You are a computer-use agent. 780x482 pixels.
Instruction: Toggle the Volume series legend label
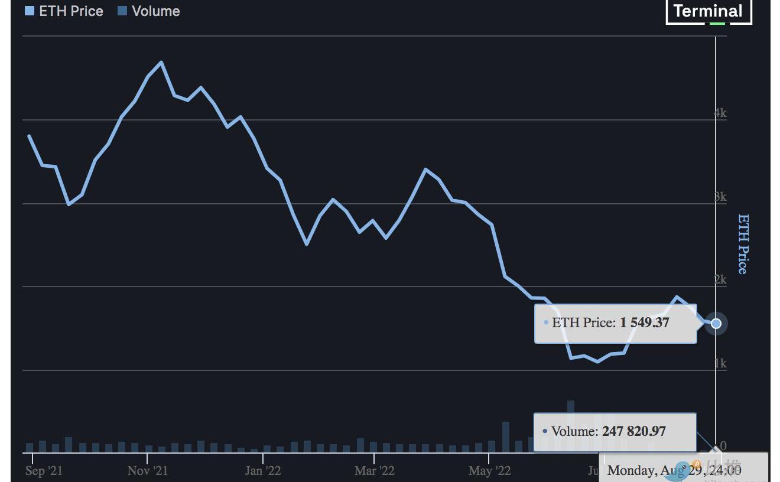(156, 11)
